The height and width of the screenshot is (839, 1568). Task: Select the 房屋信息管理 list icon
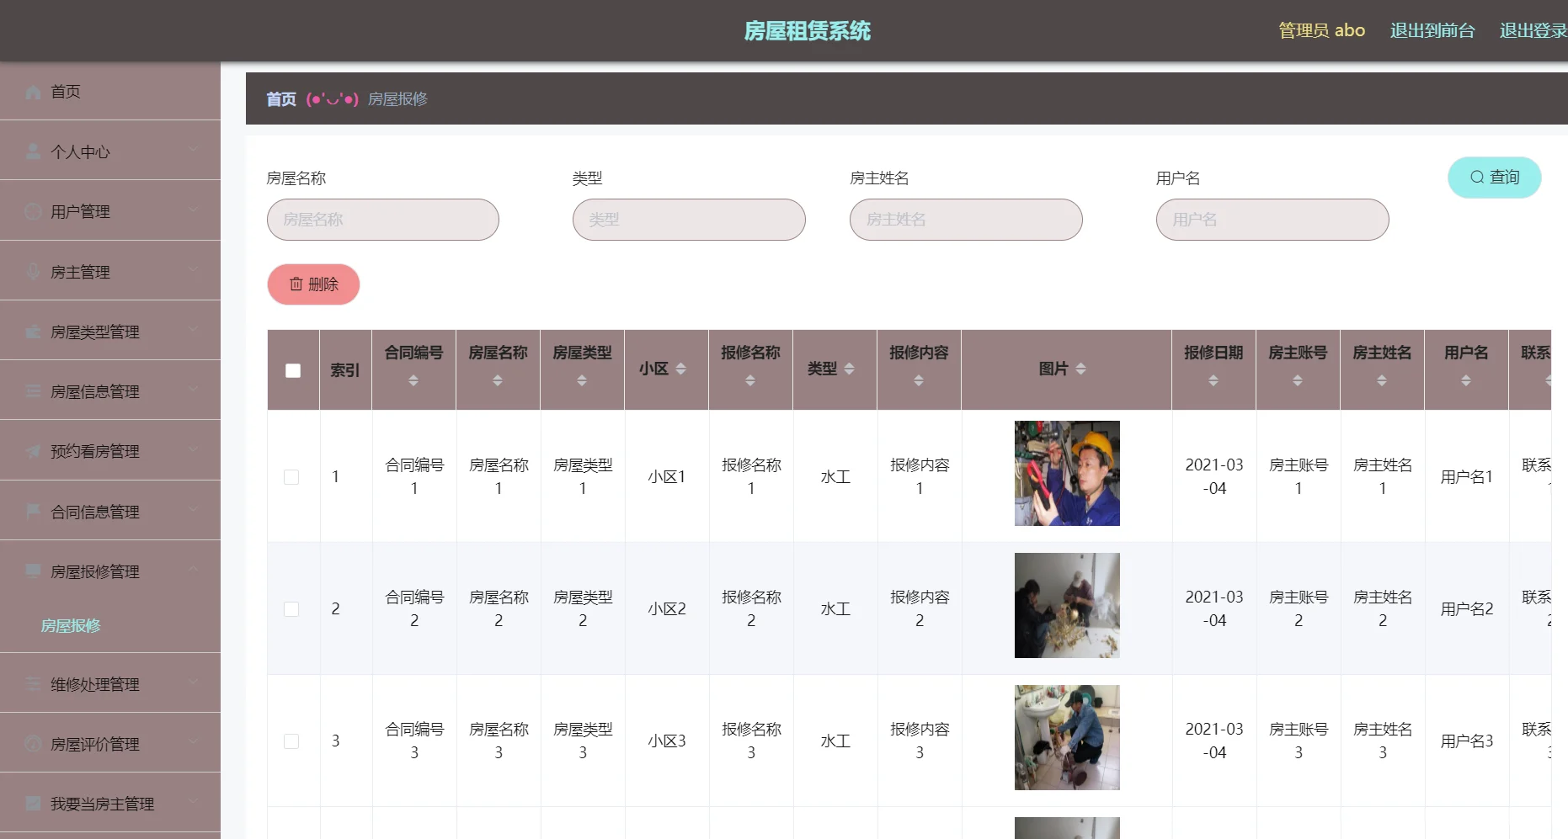pyautogui.click(x=32, y=390)
